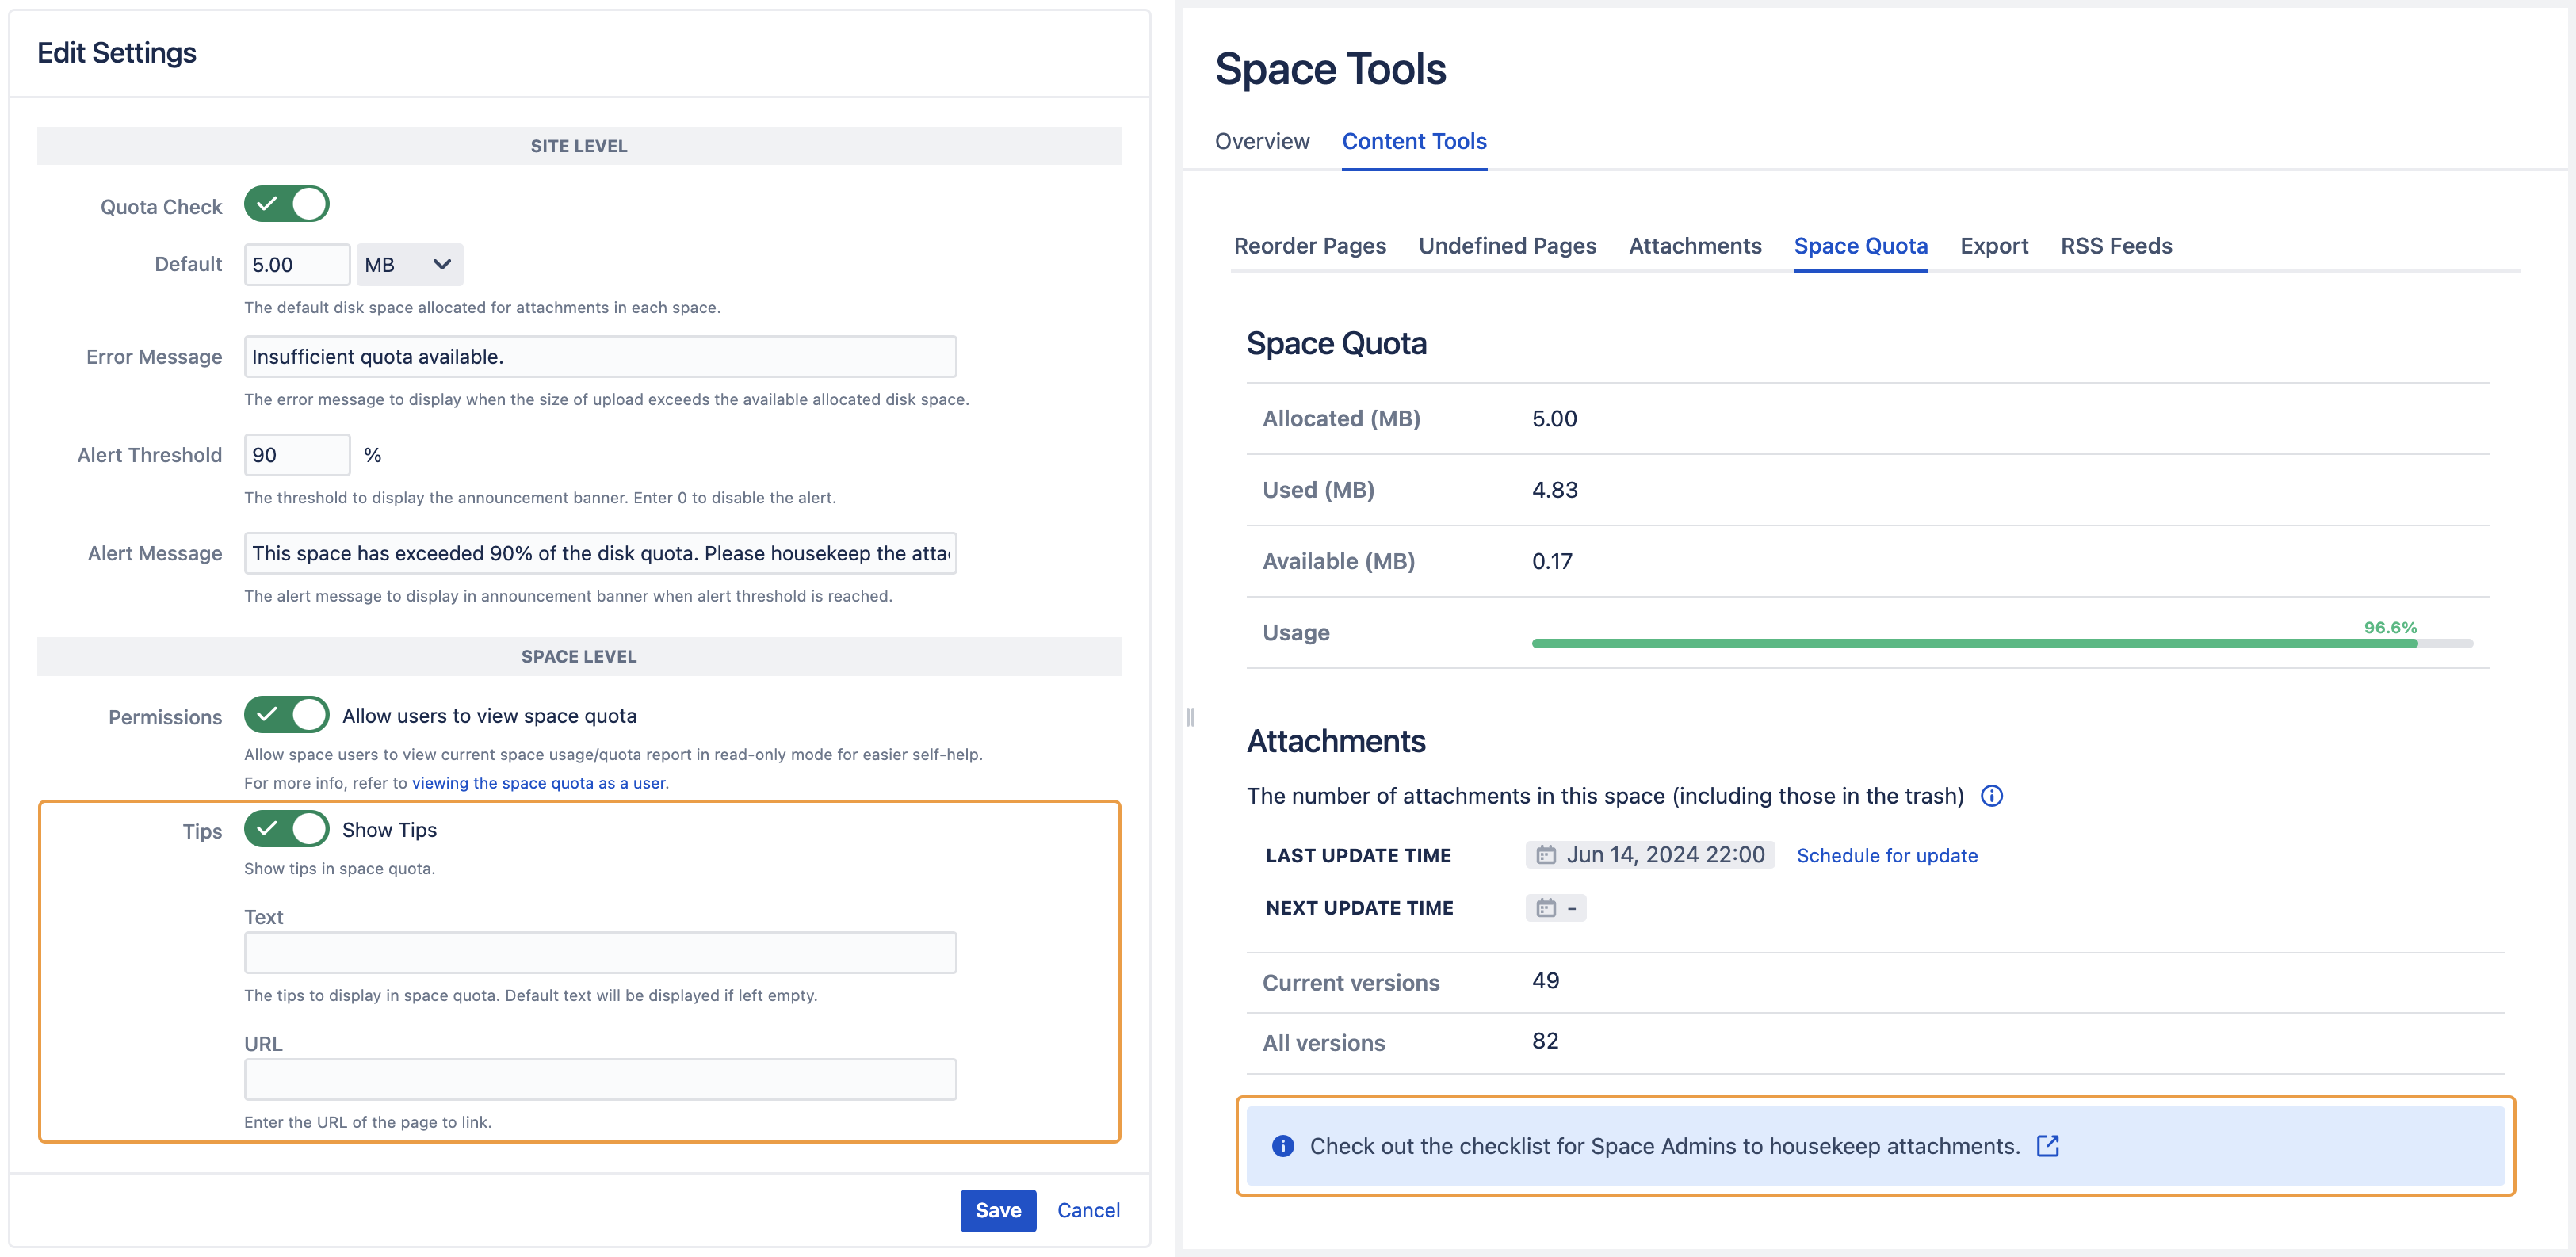Image resolution: width=2576 pixels, height=1257 pixels.
Task: Click the Schedule for update link
Action: coord(1887,855)
